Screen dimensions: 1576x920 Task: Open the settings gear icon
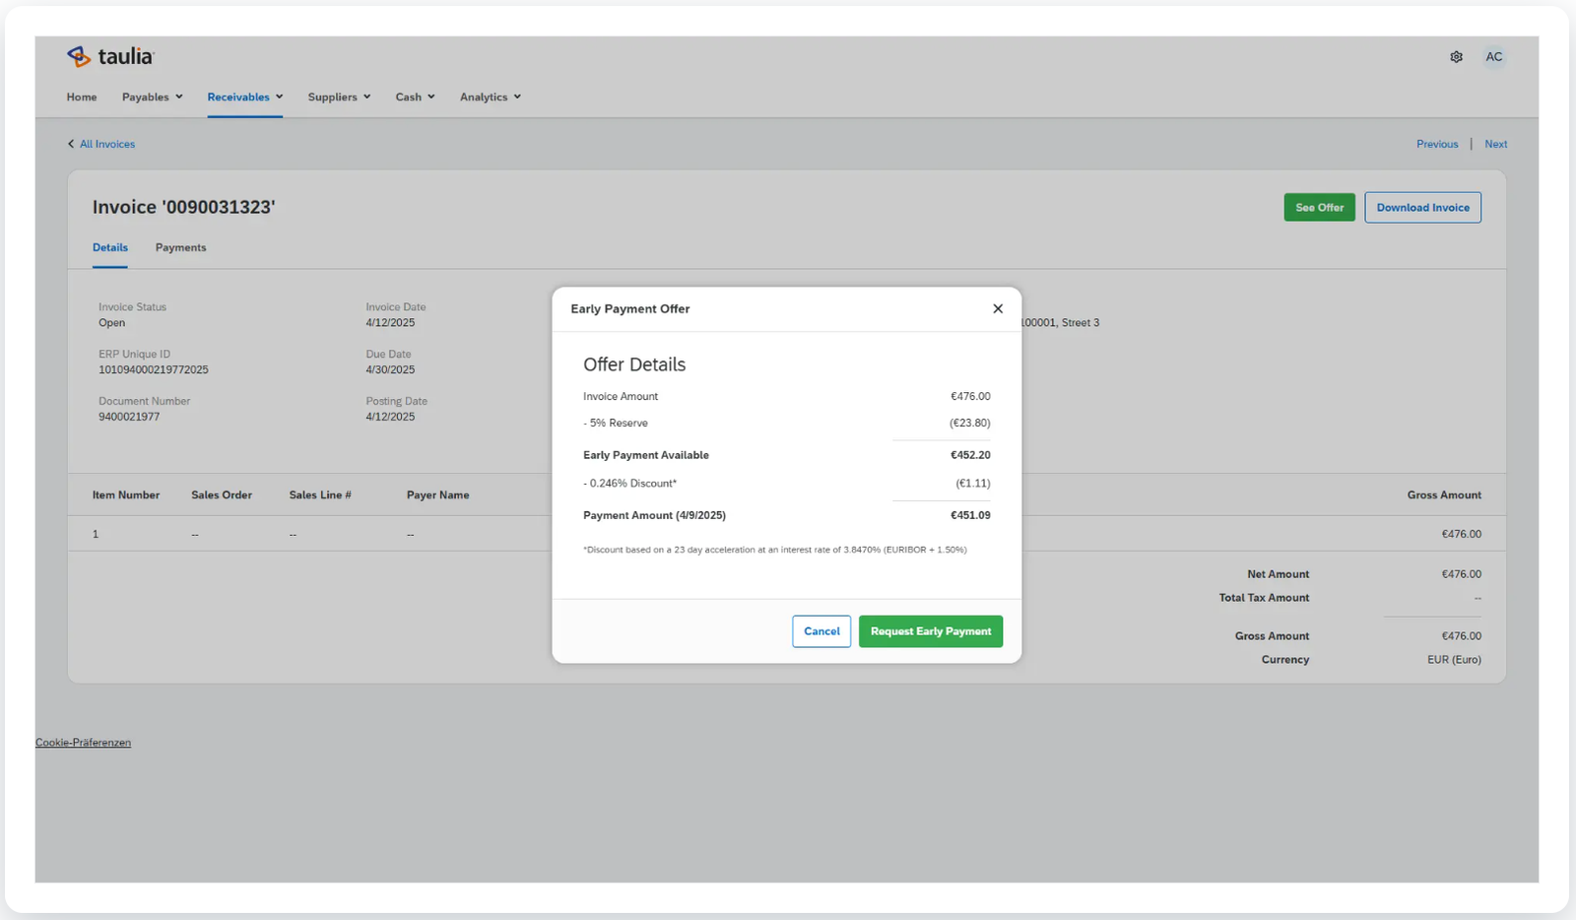1456,57
